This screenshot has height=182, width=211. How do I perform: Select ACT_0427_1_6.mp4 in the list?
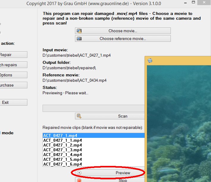(94, 164)
